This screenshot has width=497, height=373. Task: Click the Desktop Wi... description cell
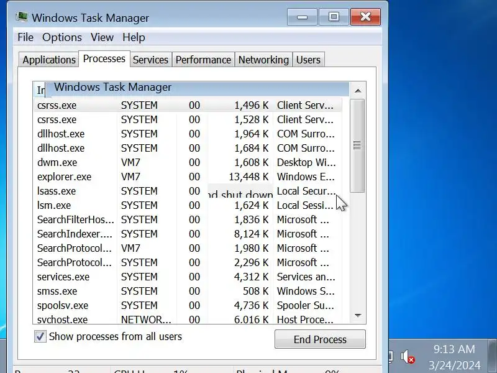pyautogui.click(x=306, y=162)
